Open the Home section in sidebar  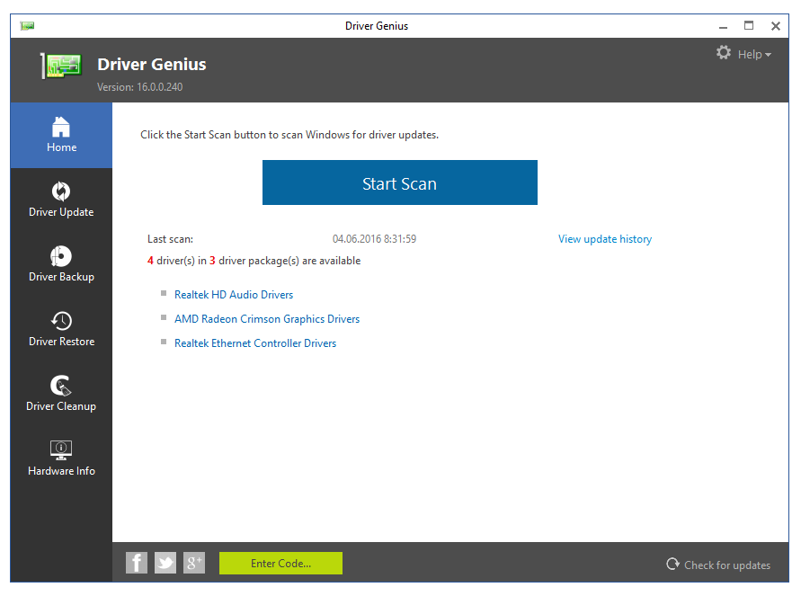pos(61,135)
